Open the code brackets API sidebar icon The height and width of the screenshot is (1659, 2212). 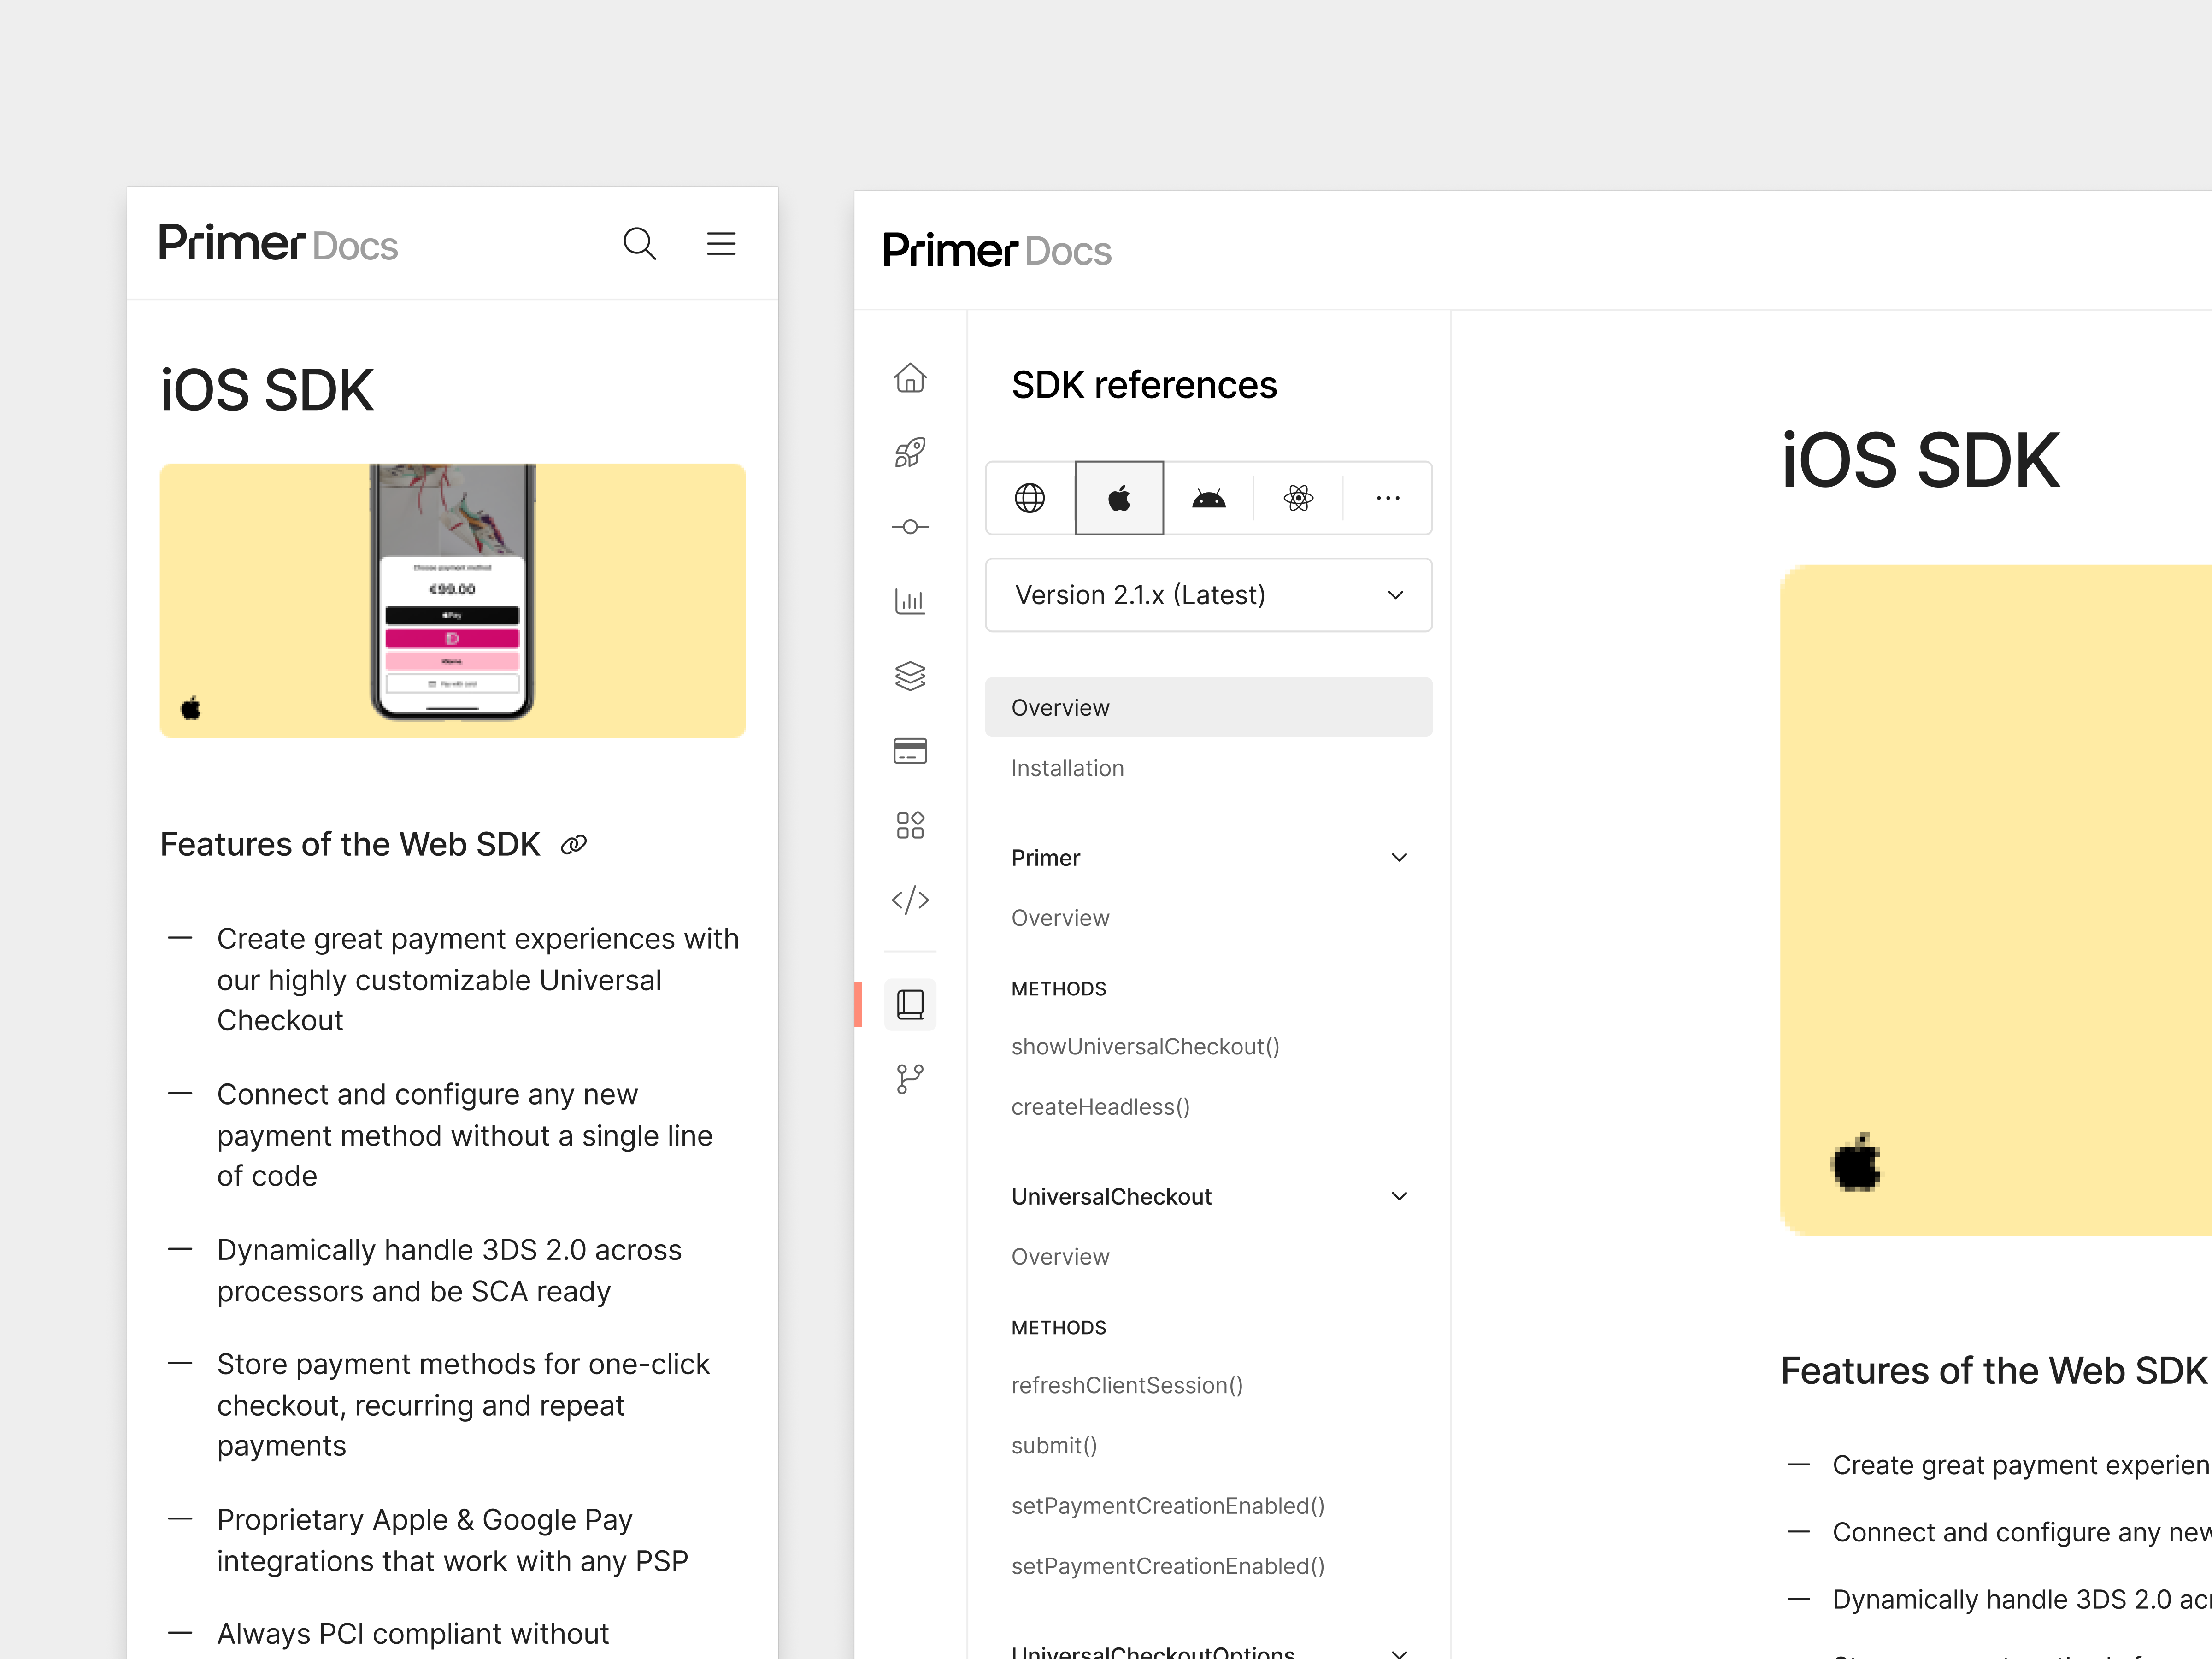point(910,900)
